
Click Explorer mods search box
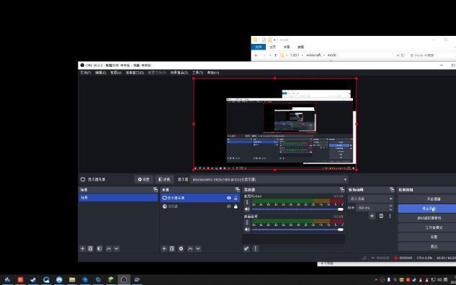coord(432,55)
